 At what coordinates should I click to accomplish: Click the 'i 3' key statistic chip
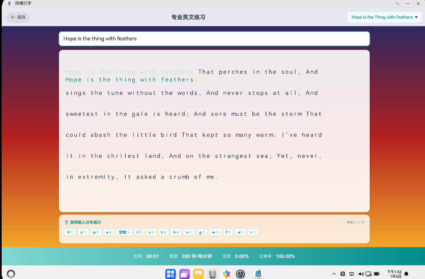tap(139, 232)
